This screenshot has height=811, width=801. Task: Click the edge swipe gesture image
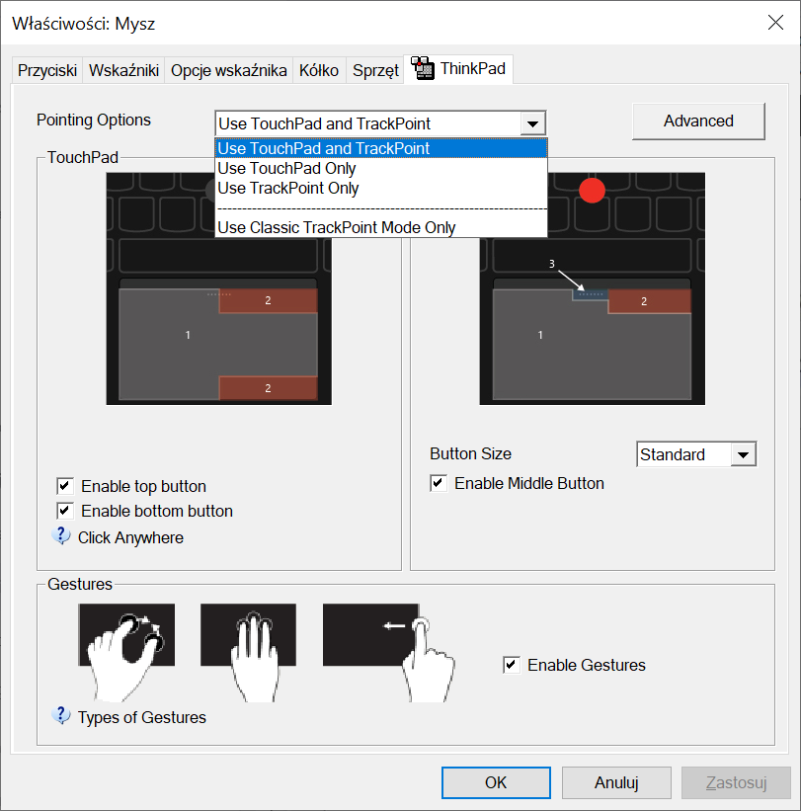click(389, 652)
